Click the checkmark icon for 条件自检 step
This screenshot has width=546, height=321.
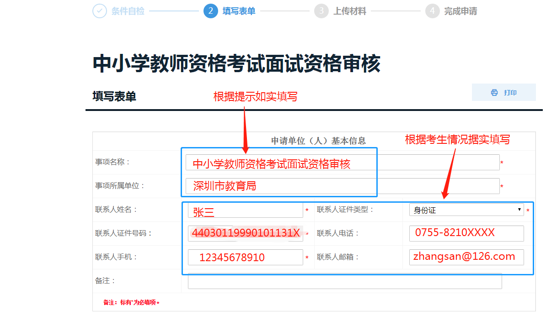[99, 11]
